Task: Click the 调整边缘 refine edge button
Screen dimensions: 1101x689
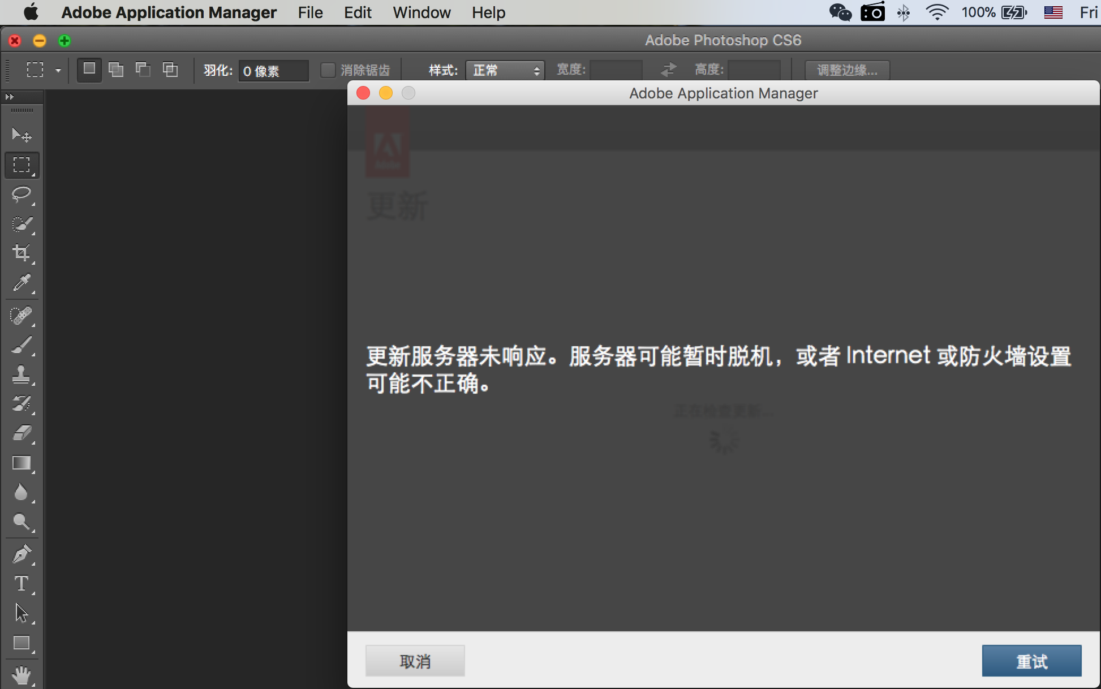Action: pos(847,70)
